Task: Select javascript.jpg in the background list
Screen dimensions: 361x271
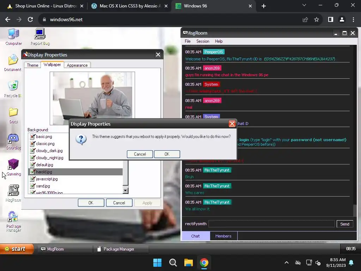Action: [x=75, y=179]
